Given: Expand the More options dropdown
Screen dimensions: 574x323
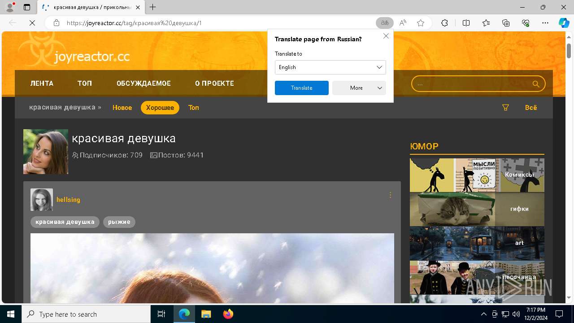Looking at the screenshot, I should pyautogui.click(x=359, y=88).
